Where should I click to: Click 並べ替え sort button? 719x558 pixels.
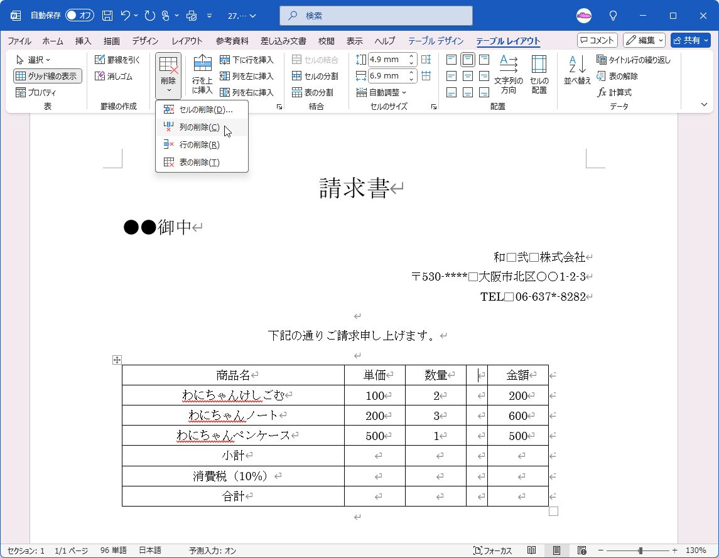(577, 70)
